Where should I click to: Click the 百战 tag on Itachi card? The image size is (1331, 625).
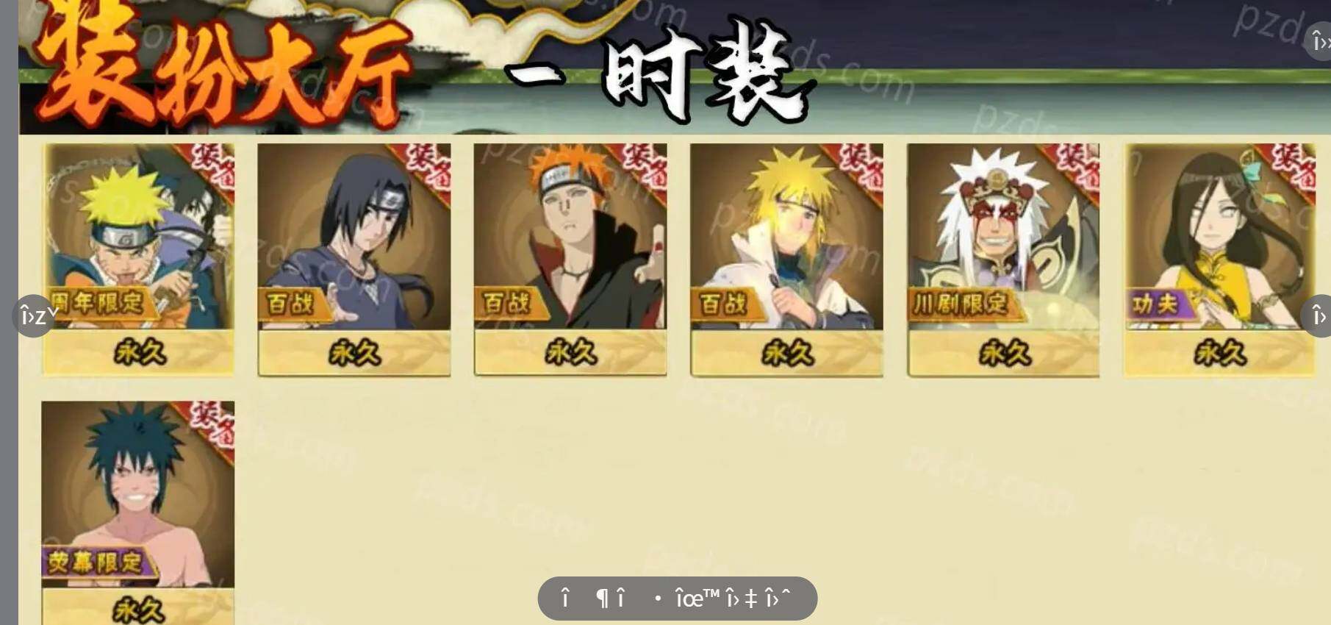pos(290,304)
